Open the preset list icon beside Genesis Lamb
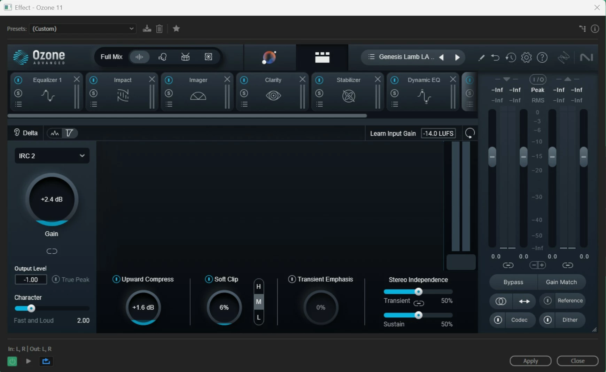The width and height of the screenshot is (606, 372). pyautogui.click(x=371, y=57)
